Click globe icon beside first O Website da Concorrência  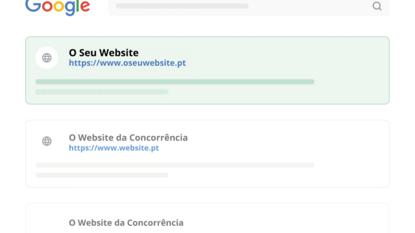[x=47, y=141]
